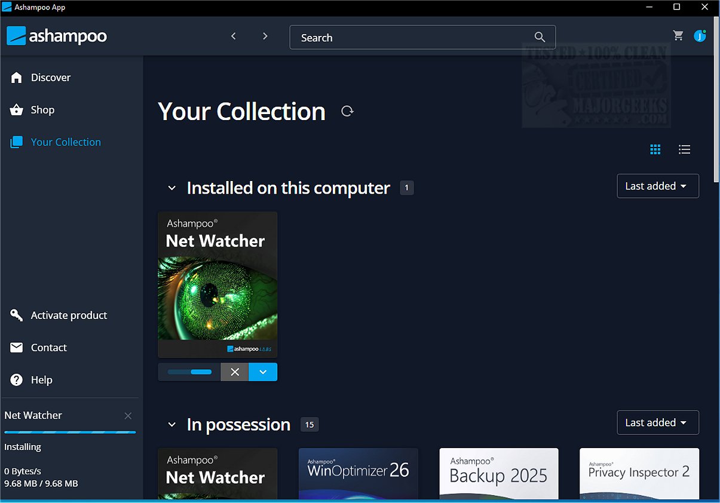Collapse the In possession section
This screenshot has width=720, height=503.
pyautogui.click(x=172, y=425)
